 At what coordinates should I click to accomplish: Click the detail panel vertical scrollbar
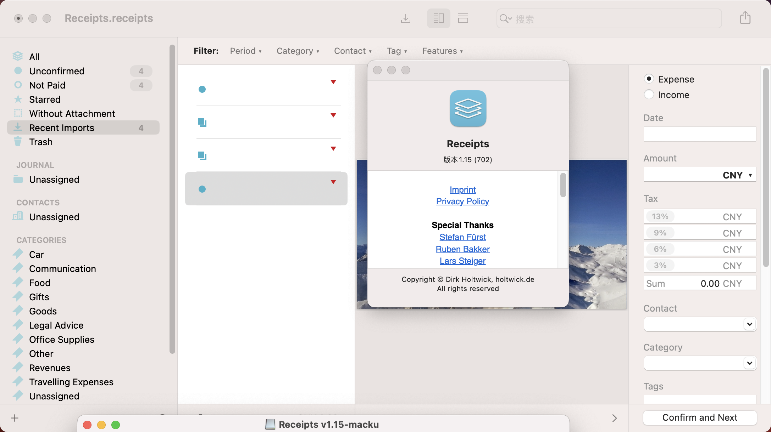pos(766,167)
